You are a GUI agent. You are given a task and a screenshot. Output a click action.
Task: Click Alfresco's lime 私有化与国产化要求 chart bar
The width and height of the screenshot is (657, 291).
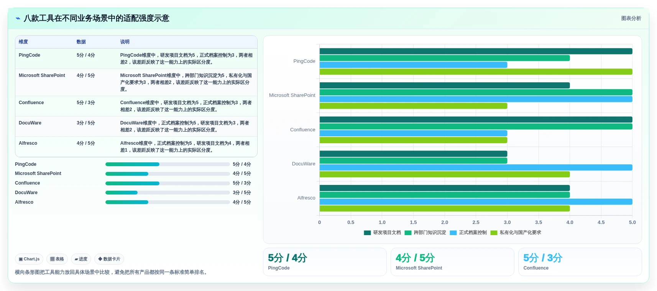445,209
